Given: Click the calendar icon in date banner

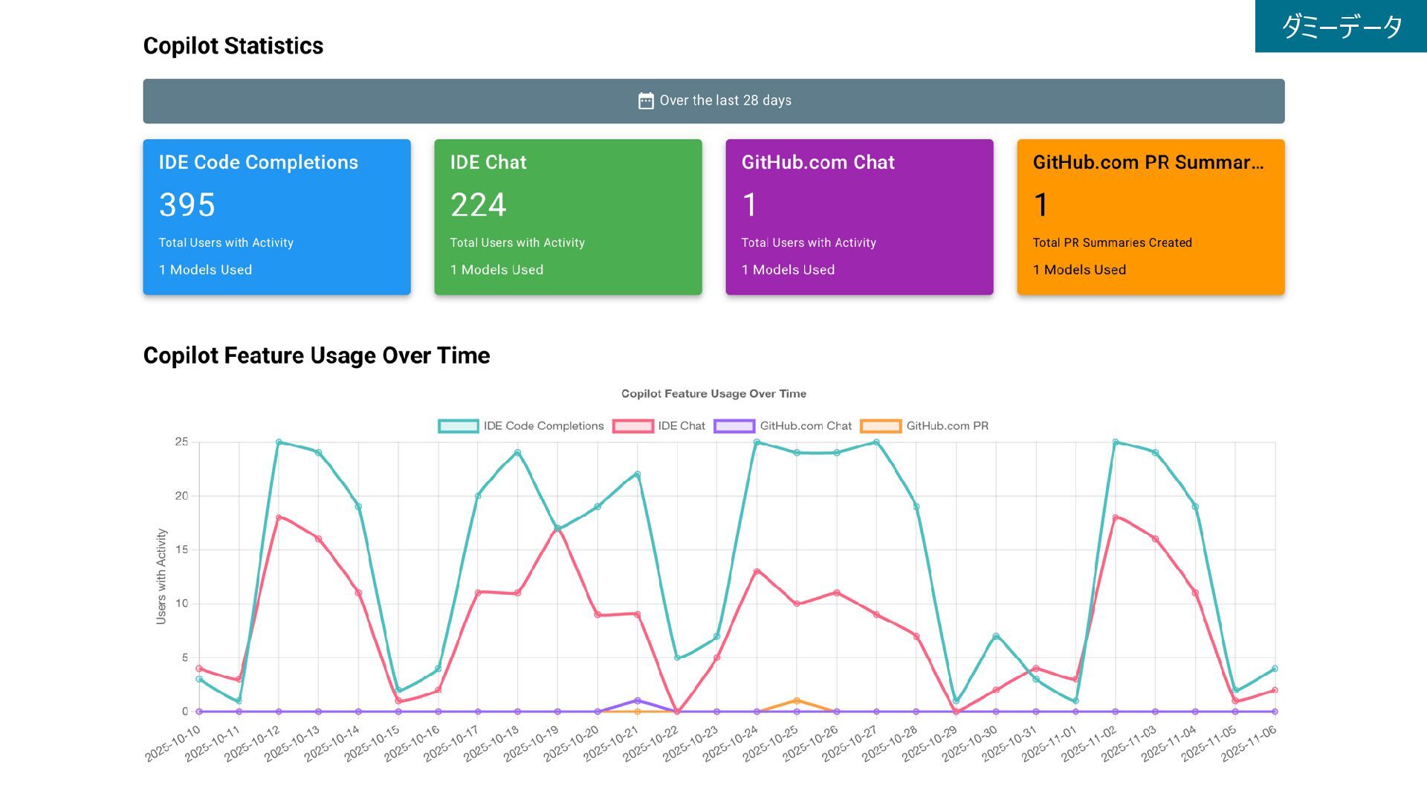Looking at the screenshot, I should coord(645,101).
